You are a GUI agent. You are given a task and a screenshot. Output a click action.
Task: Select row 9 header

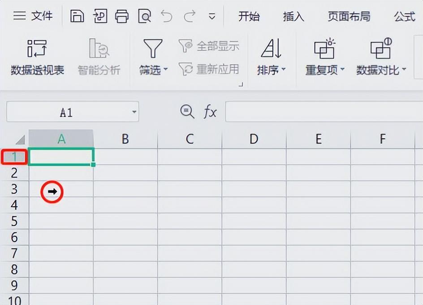[14, 286]
